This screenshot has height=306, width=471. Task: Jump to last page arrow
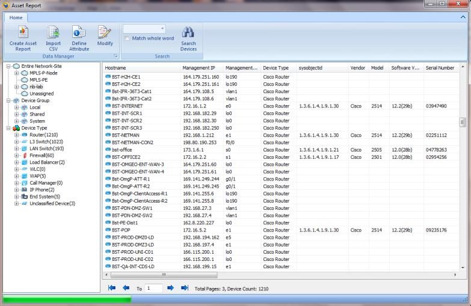[185, 288]
